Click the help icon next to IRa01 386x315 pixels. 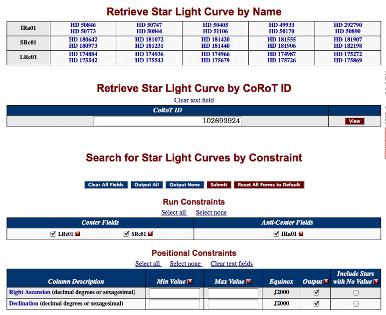click(x=301, y=234)
